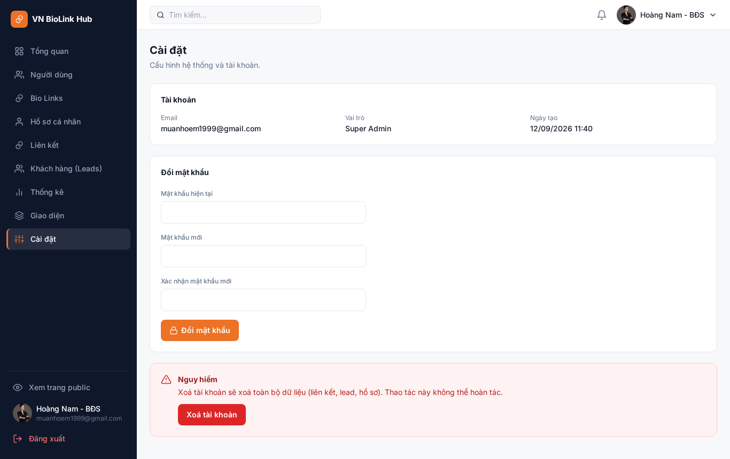This screenshot has width=730, height=459.
Task: Click the sidebar profile avatar thumbnail
Action: (x=22, y=413)
